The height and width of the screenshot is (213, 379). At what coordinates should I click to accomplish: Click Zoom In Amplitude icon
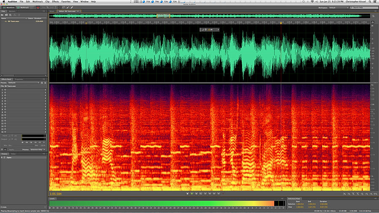[x=344, y=194]
